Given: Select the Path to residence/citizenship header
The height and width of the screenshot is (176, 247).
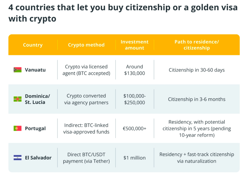Looking at the screenshot, I should point(197,45).
